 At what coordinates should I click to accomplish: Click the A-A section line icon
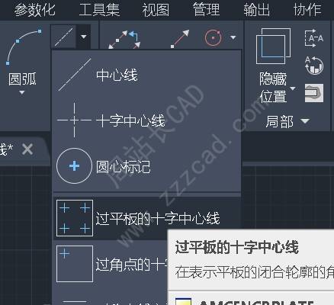[314, 38]
